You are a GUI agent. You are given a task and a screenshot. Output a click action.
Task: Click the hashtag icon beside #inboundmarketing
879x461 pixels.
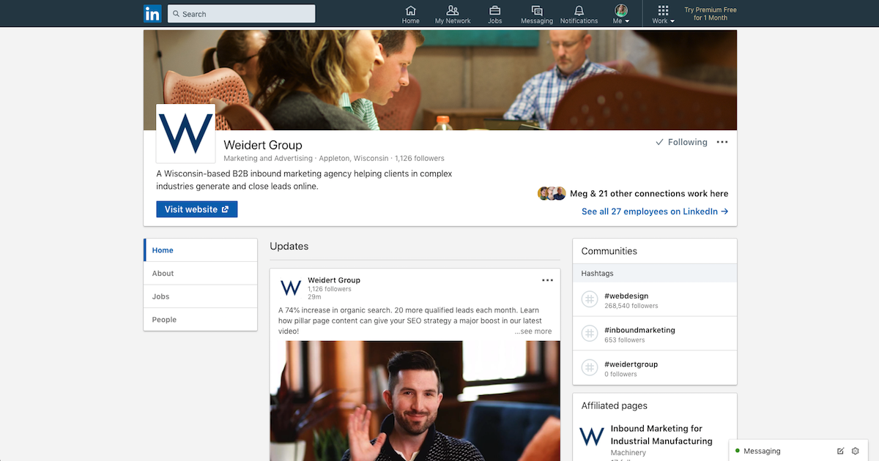[x=590, y=334]
